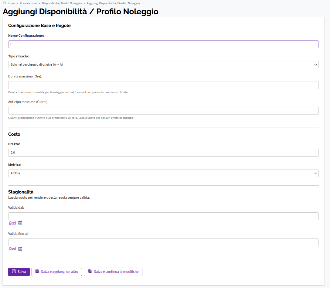This screenshot has width=330, height=288.
Task: Click the Durata massima (Ore) field
Action: 163,85
